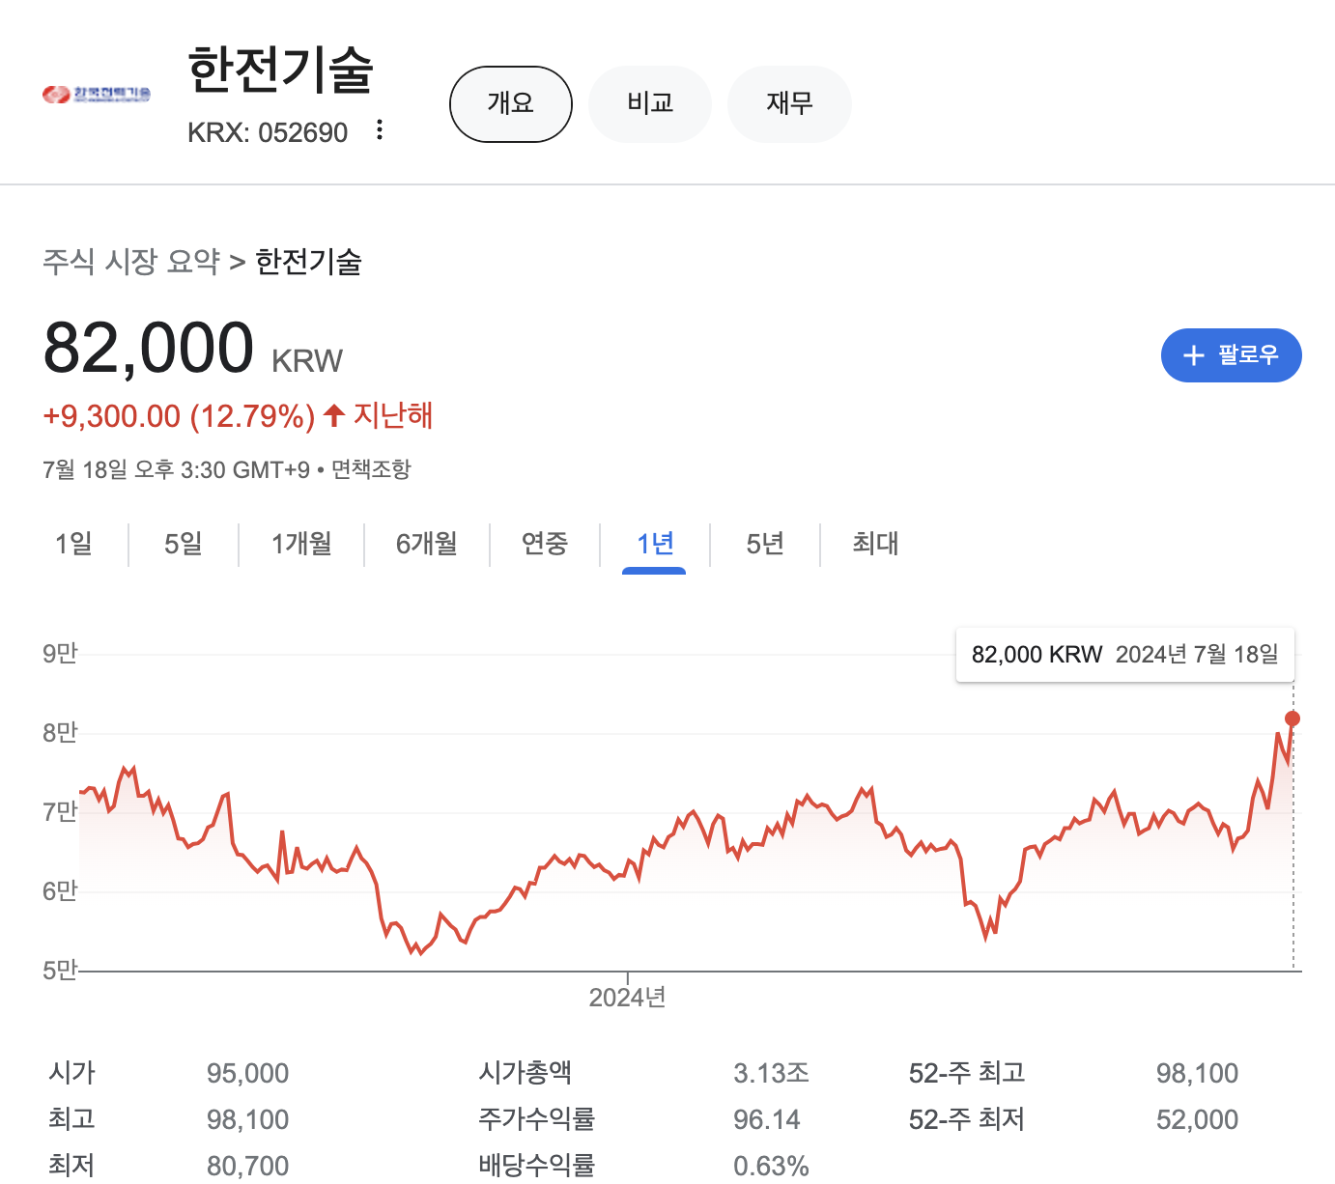Click the 시가총액 value 3.13조
This screenshot has width=1335, height=1184.
tap(771, 1073)
